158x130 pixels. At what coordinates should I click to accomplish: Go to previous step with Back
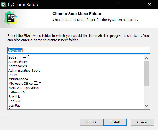(x=91, y=122)
